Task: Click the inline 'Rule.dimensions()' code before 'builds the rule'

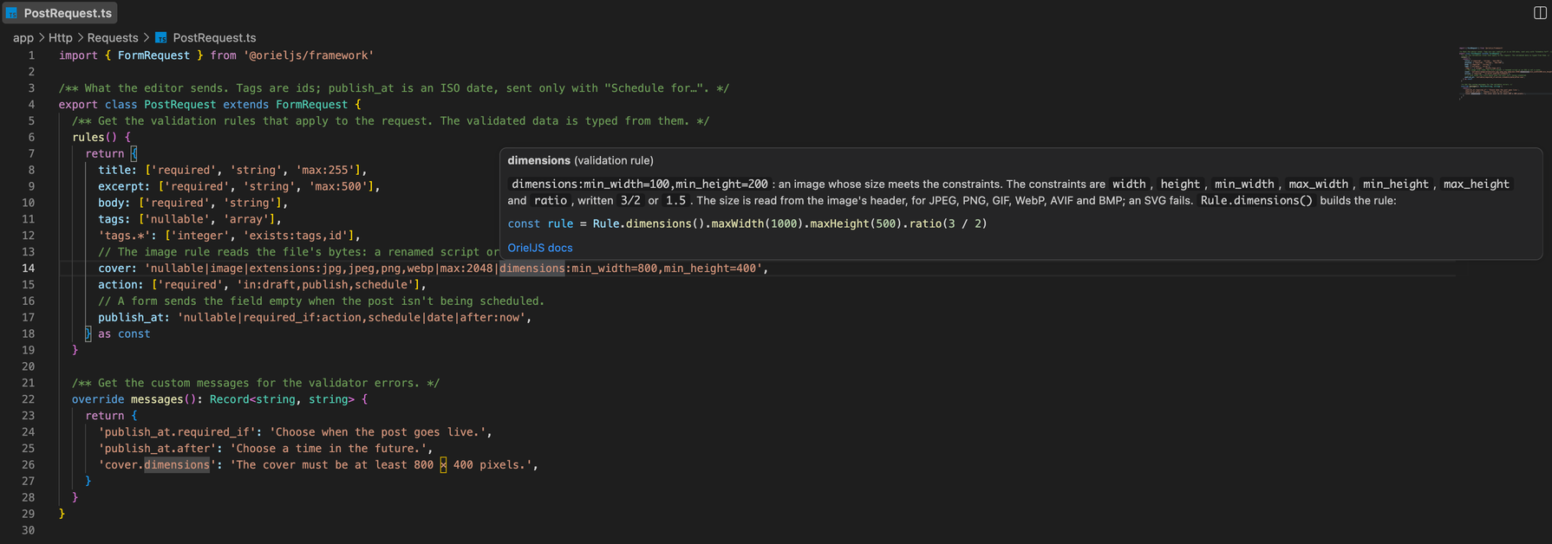Action: [x=1256, y=200]
